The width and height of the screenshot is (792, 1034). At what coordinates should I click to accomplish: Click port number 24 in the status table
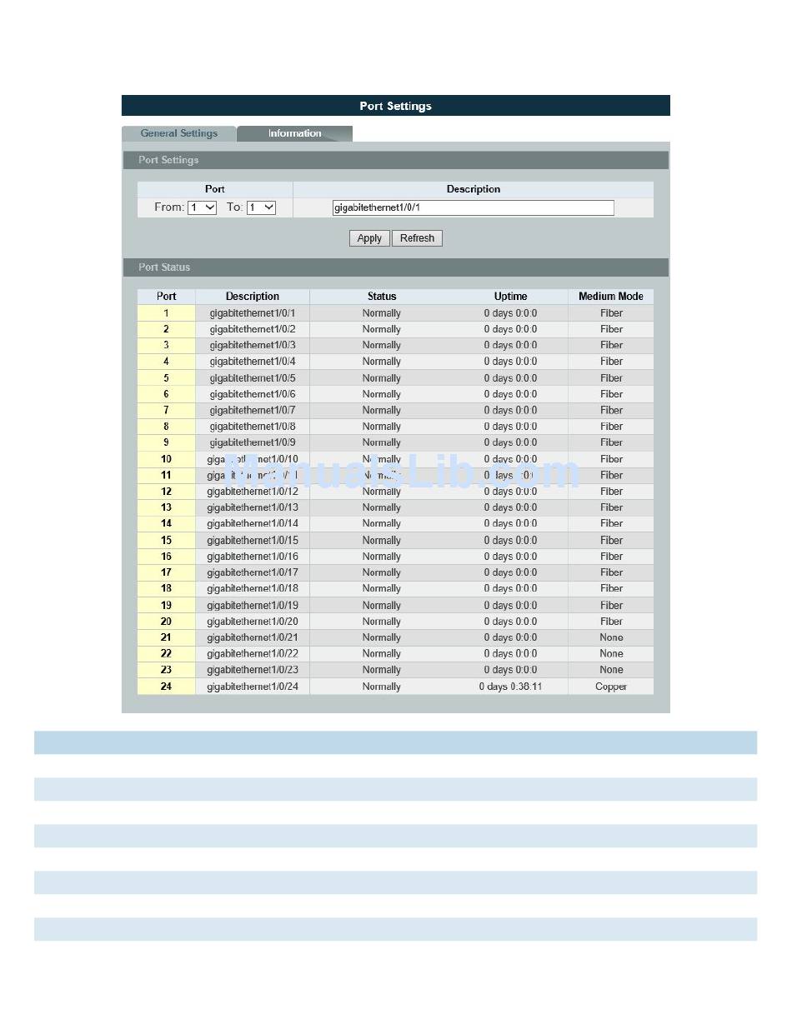coord(167,687)
